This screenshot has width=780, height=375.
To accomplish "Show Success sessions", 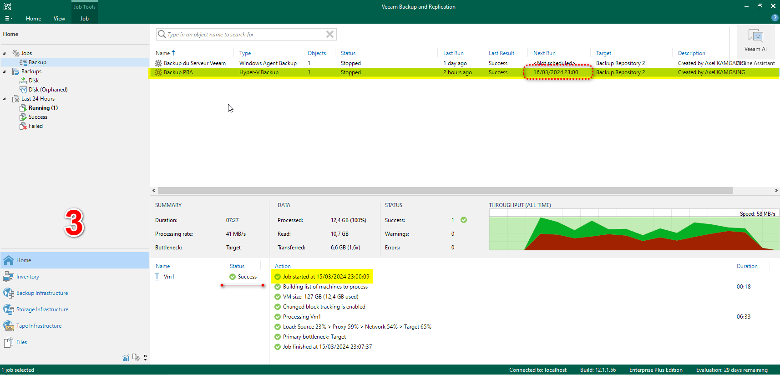I will click(38, 117).
